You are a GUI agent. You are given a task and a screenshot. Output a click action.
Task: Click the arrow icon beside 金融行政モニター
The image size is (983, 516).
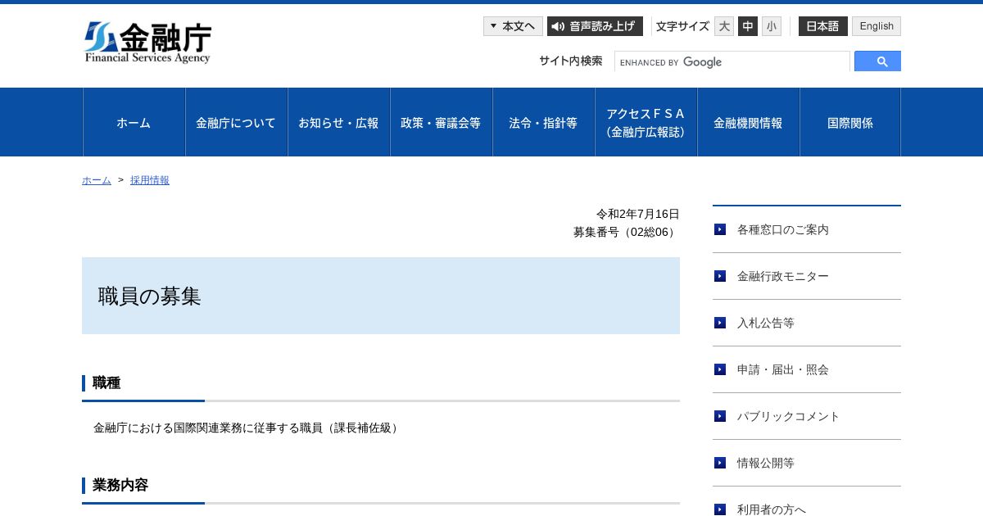click(720, 276)
